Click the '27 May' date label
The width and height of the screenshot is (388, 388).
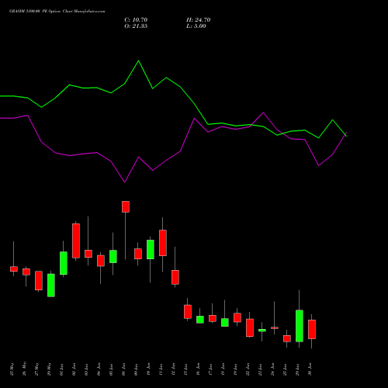(x=36, y=369)
